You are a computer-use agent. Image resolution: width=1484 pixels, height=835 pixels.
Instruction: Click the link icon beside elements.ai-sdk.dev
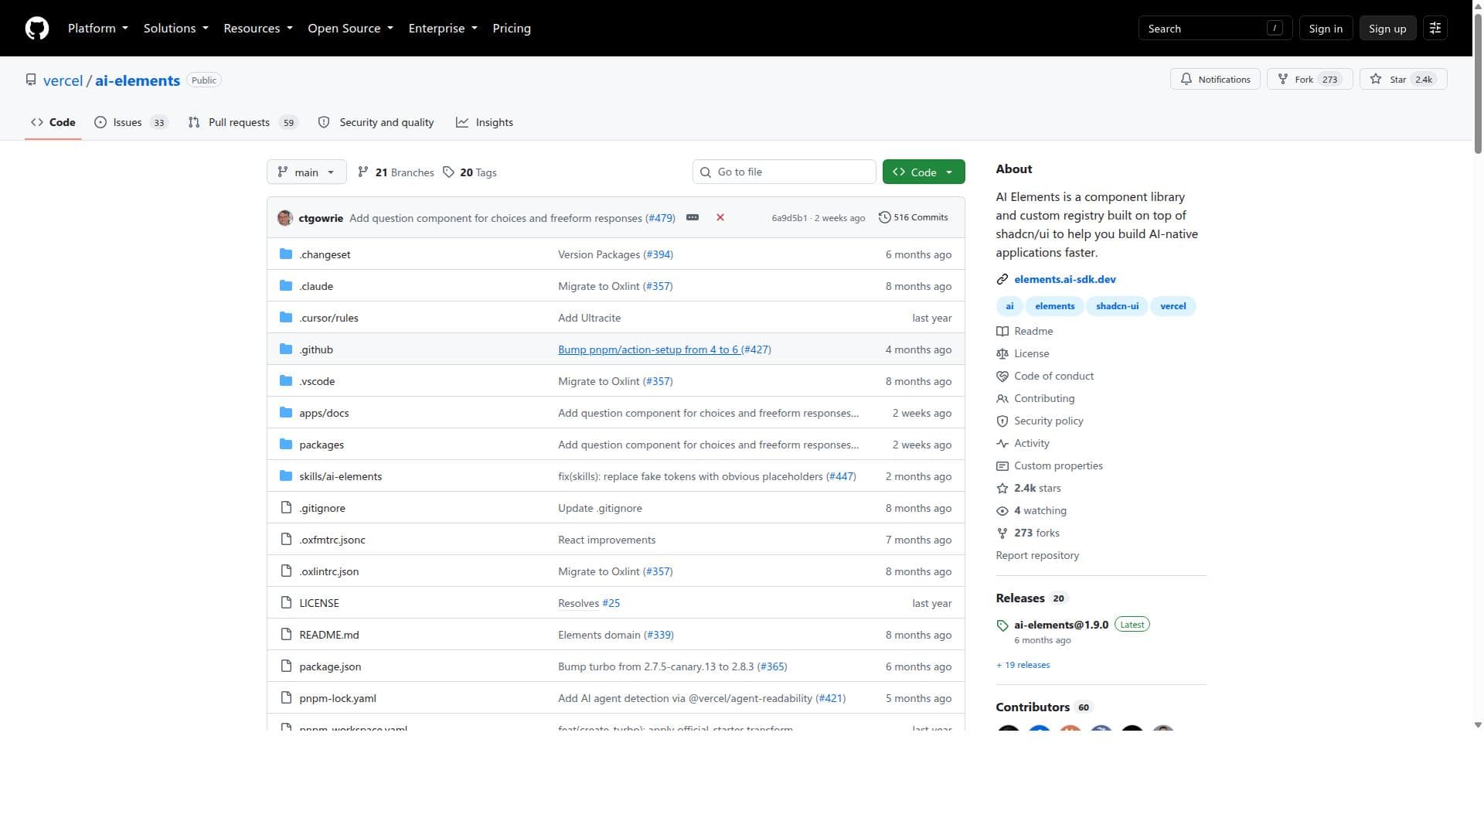[x=1002, y=280]
